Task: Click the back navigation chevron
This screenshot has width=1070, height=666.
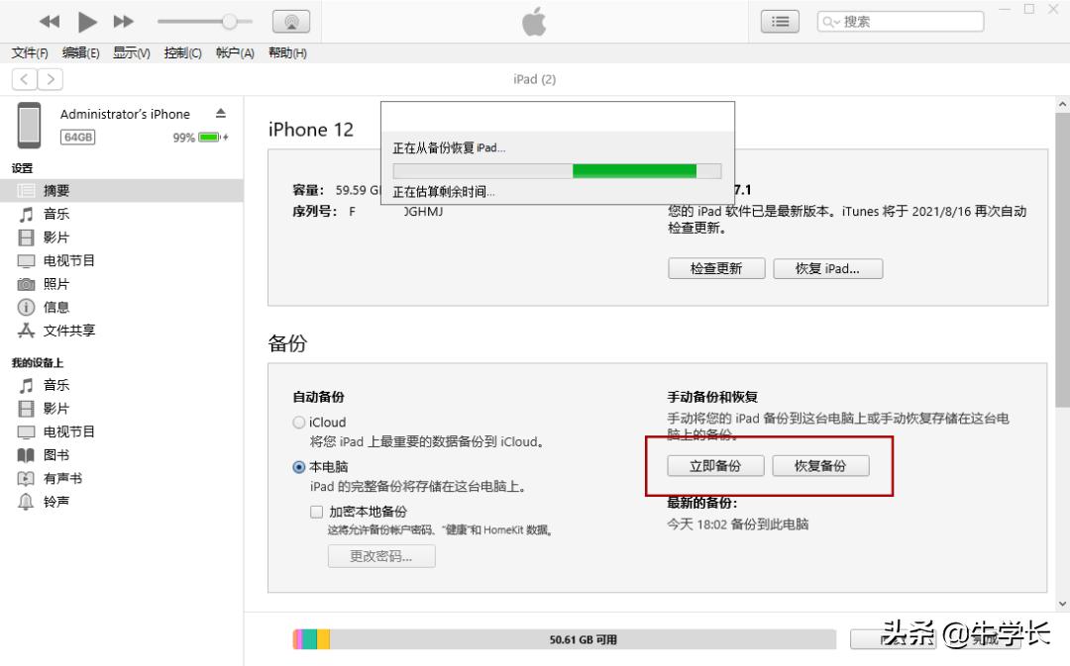Action: coord(23,78)
